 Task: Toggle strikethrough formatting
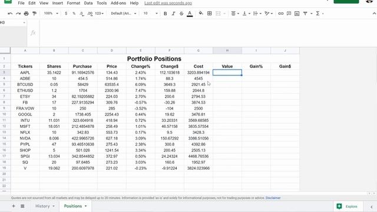(181, 14)
